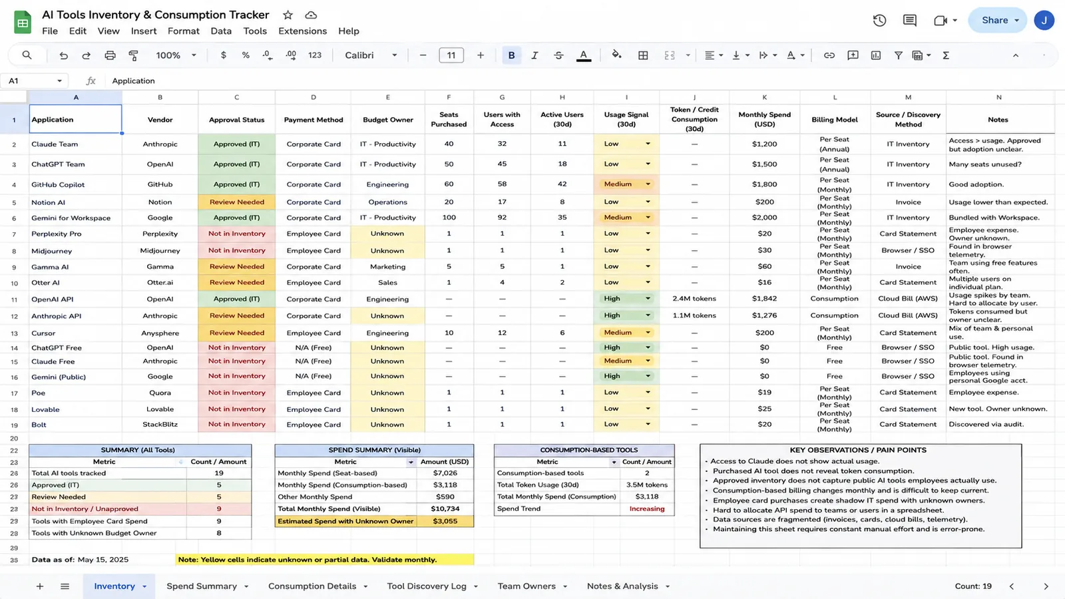Insert a link

tap(829, 55)
